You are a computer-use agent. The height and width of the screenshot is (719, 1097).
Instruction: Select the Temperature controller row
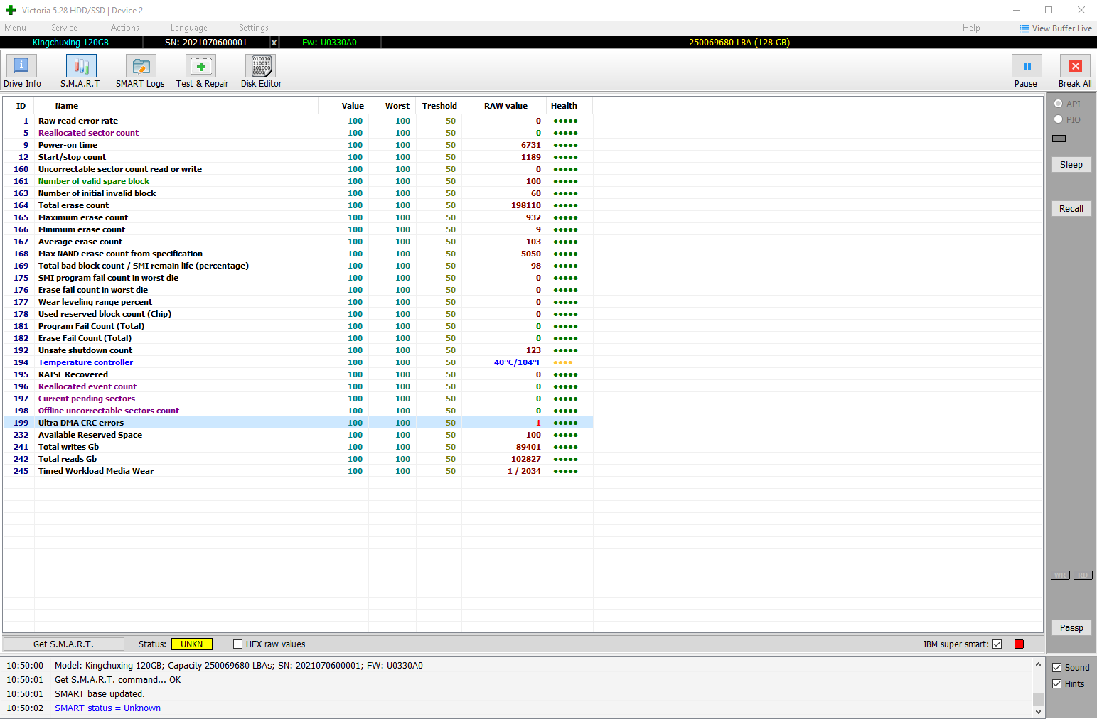[298, 362]
